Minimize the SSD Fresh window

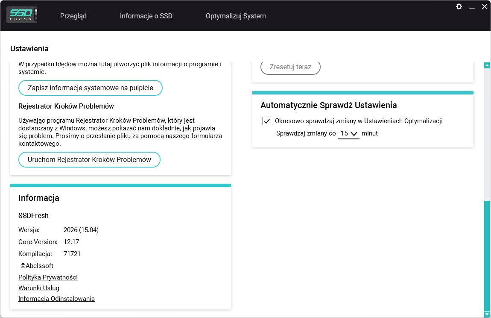(x=472, y=7)
